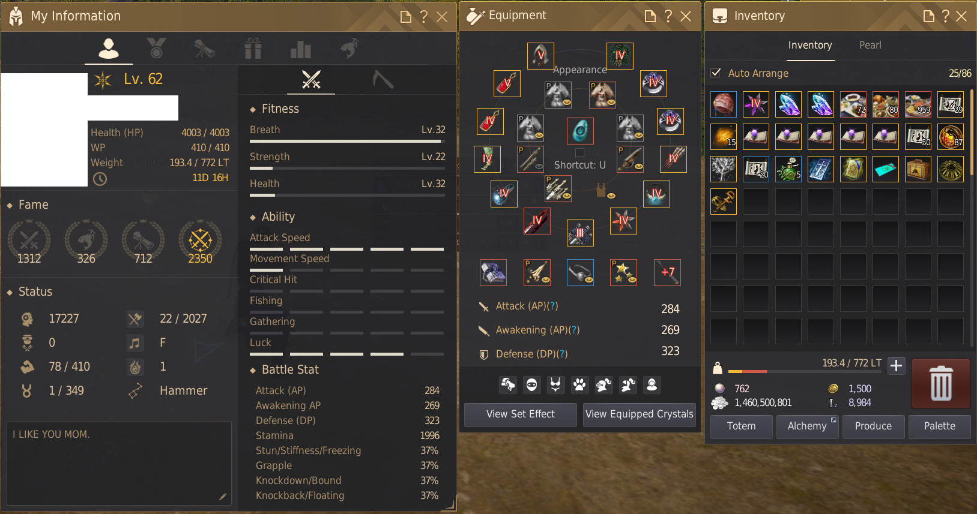Toggle the Auto Arrange checkbox
This screenshot has width=977, height=514.
click(x=716, y=73)
